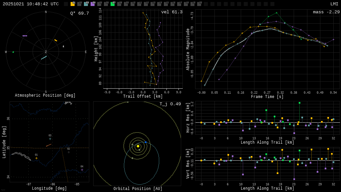Select station 01 yellow cross on map

[x=37, y=158]
